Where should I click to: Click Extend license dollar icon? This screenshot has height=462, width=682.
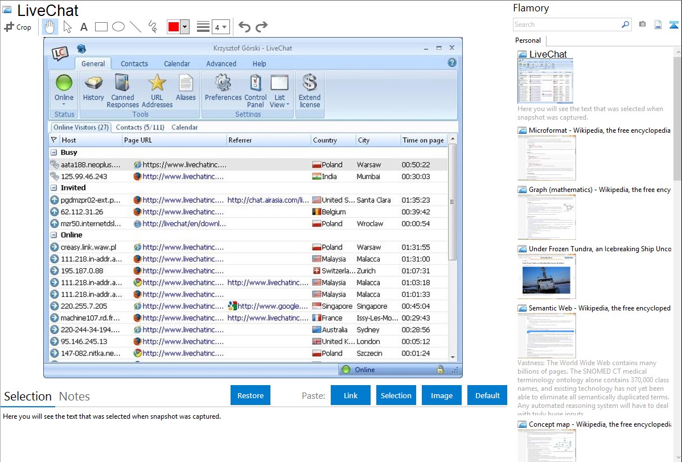(x=310, y=91)
